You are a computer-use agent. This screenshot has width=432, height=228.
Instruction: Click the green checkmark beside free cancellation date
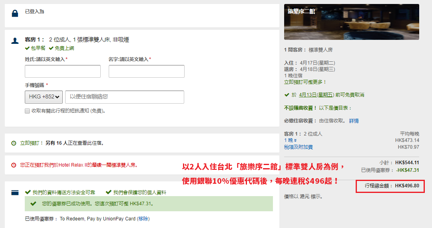pos(287,95)
